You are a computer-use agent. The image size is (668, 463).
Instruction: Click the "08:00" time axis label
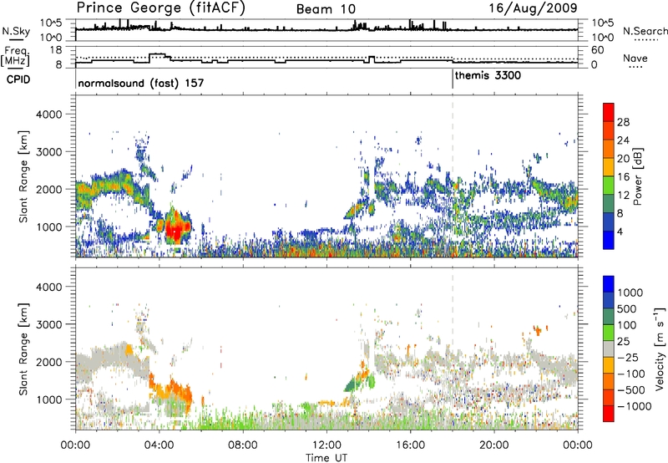tap(243, 445)
